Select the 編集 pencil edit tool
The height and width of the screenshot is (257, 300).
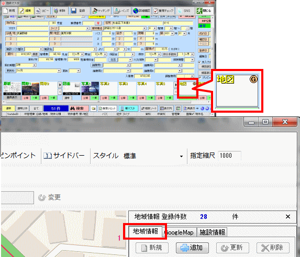26,11
